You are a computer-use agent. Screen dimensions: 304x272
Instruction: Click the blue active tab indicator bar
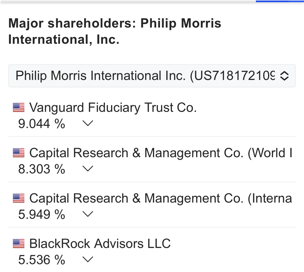tap(280, 1)
